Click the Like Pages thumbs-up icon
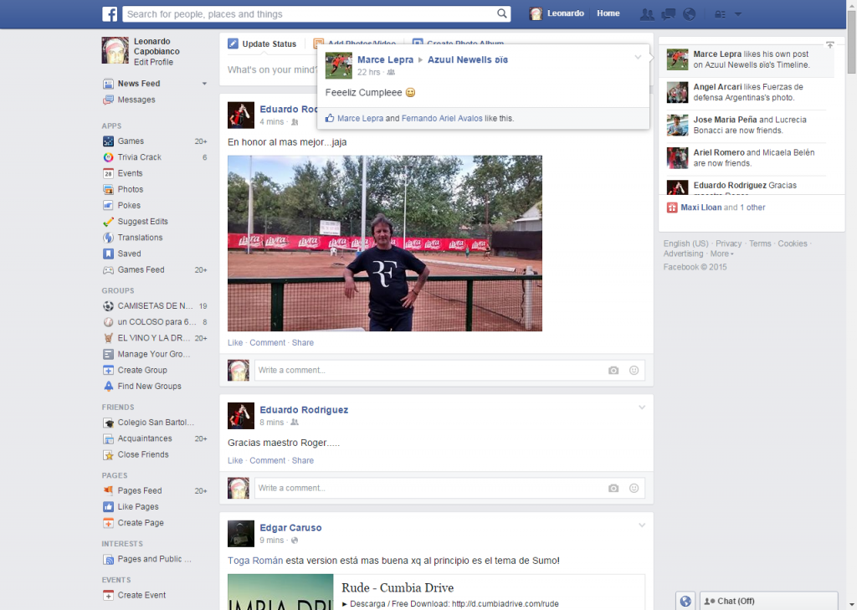The image size is (857, 610). 108,507
